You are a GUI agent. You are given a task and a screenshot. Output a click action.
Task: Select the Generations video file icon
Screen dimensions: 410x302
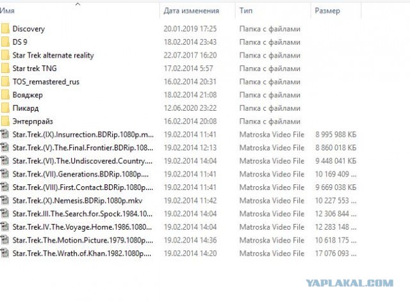pos(4,174)
